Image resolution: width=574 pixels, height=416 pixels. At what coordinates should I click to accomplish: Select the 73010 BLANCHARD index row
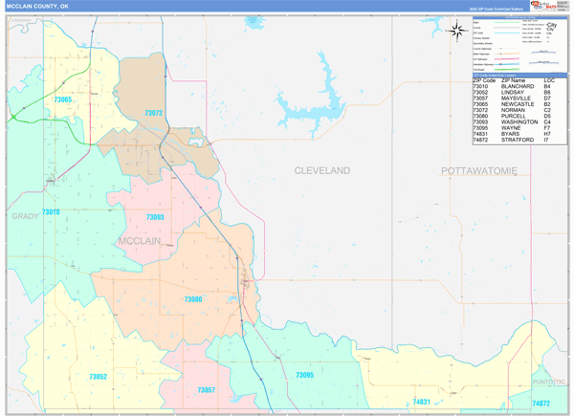coord(513,87)
